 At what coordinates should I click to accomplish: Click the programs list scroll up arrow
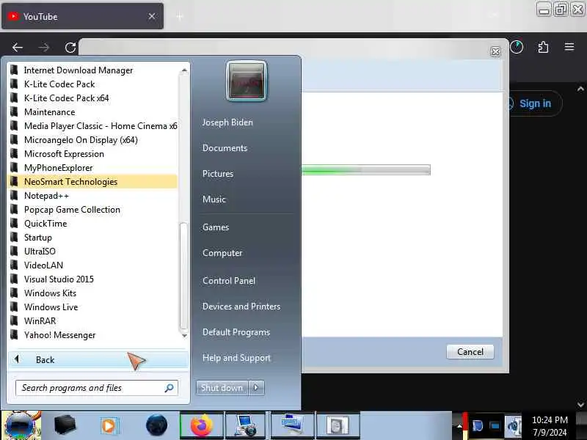click(184, 70)
